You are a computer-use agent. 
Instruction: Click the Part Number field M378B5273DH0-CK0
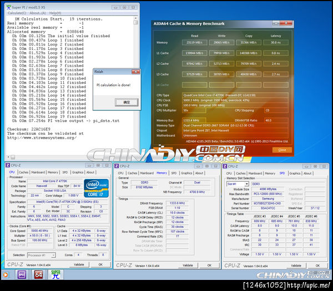point(269,203)
